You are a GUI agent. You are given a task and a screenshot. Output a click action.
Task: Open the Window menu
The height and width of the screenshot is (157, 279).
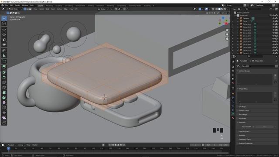point(25,5)
